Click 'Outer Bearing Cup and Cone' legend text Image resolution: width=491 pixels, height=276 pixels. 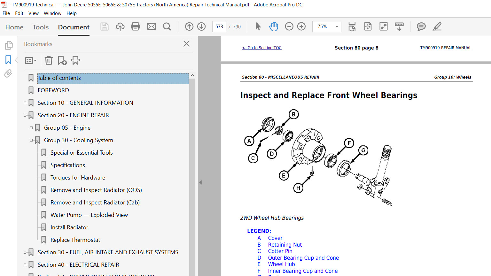pos(303,258)
